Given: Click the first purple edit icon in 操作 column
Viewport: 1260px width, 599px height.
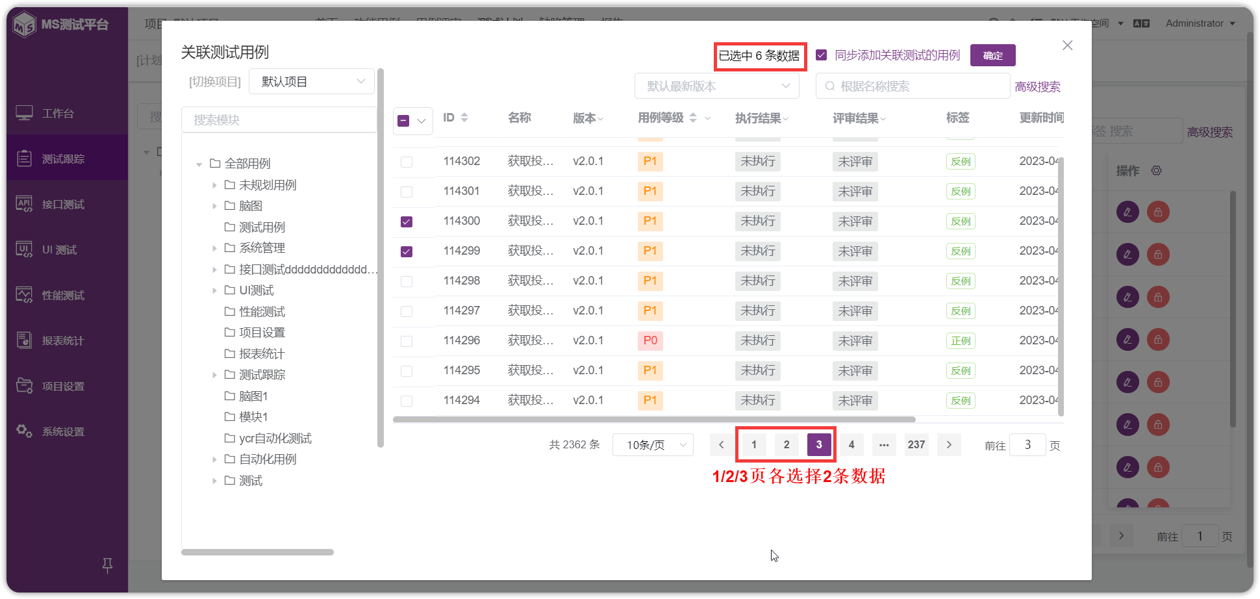Looking at the screenshot, I should pyautogui.click(x=1128, y=212).
